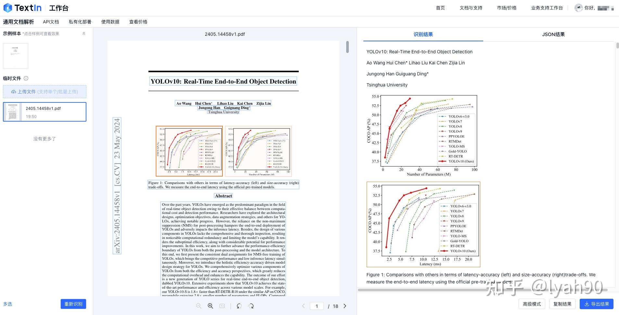This screenshot has width=619, height=315.
Task: Click the YOLOv10 paper title in the preview
Action: point(223,81)
